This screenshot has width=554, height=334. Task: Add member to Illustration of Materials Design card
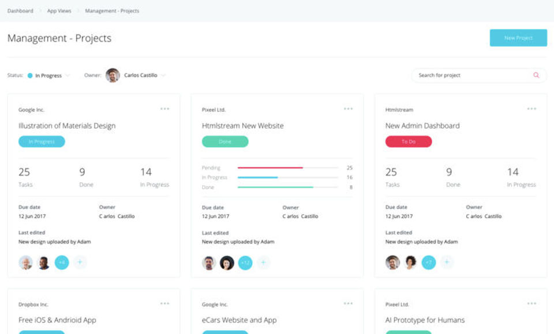pyautogui.click(x=80, y=262)
